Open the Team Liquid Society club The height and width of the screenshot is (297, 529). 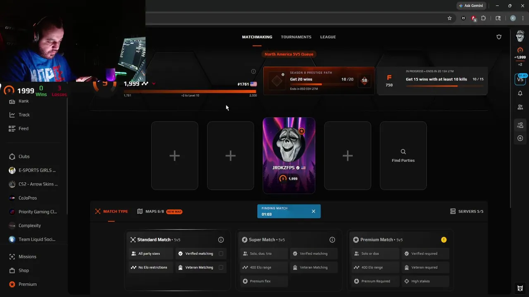(x=32, y=239)
